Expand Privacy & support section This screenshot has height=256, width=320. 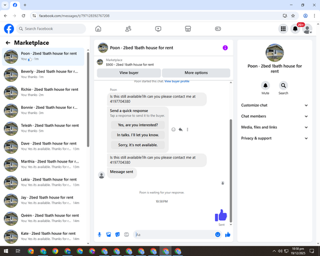(275, 138)
